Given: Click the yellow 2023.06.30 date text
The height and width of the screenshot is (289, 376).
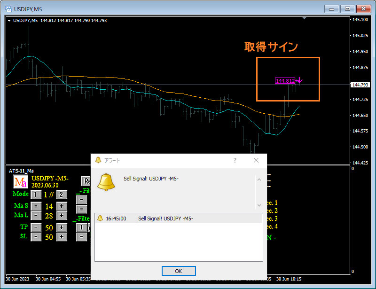Looking at the screenshot, I should pos(45,186).
